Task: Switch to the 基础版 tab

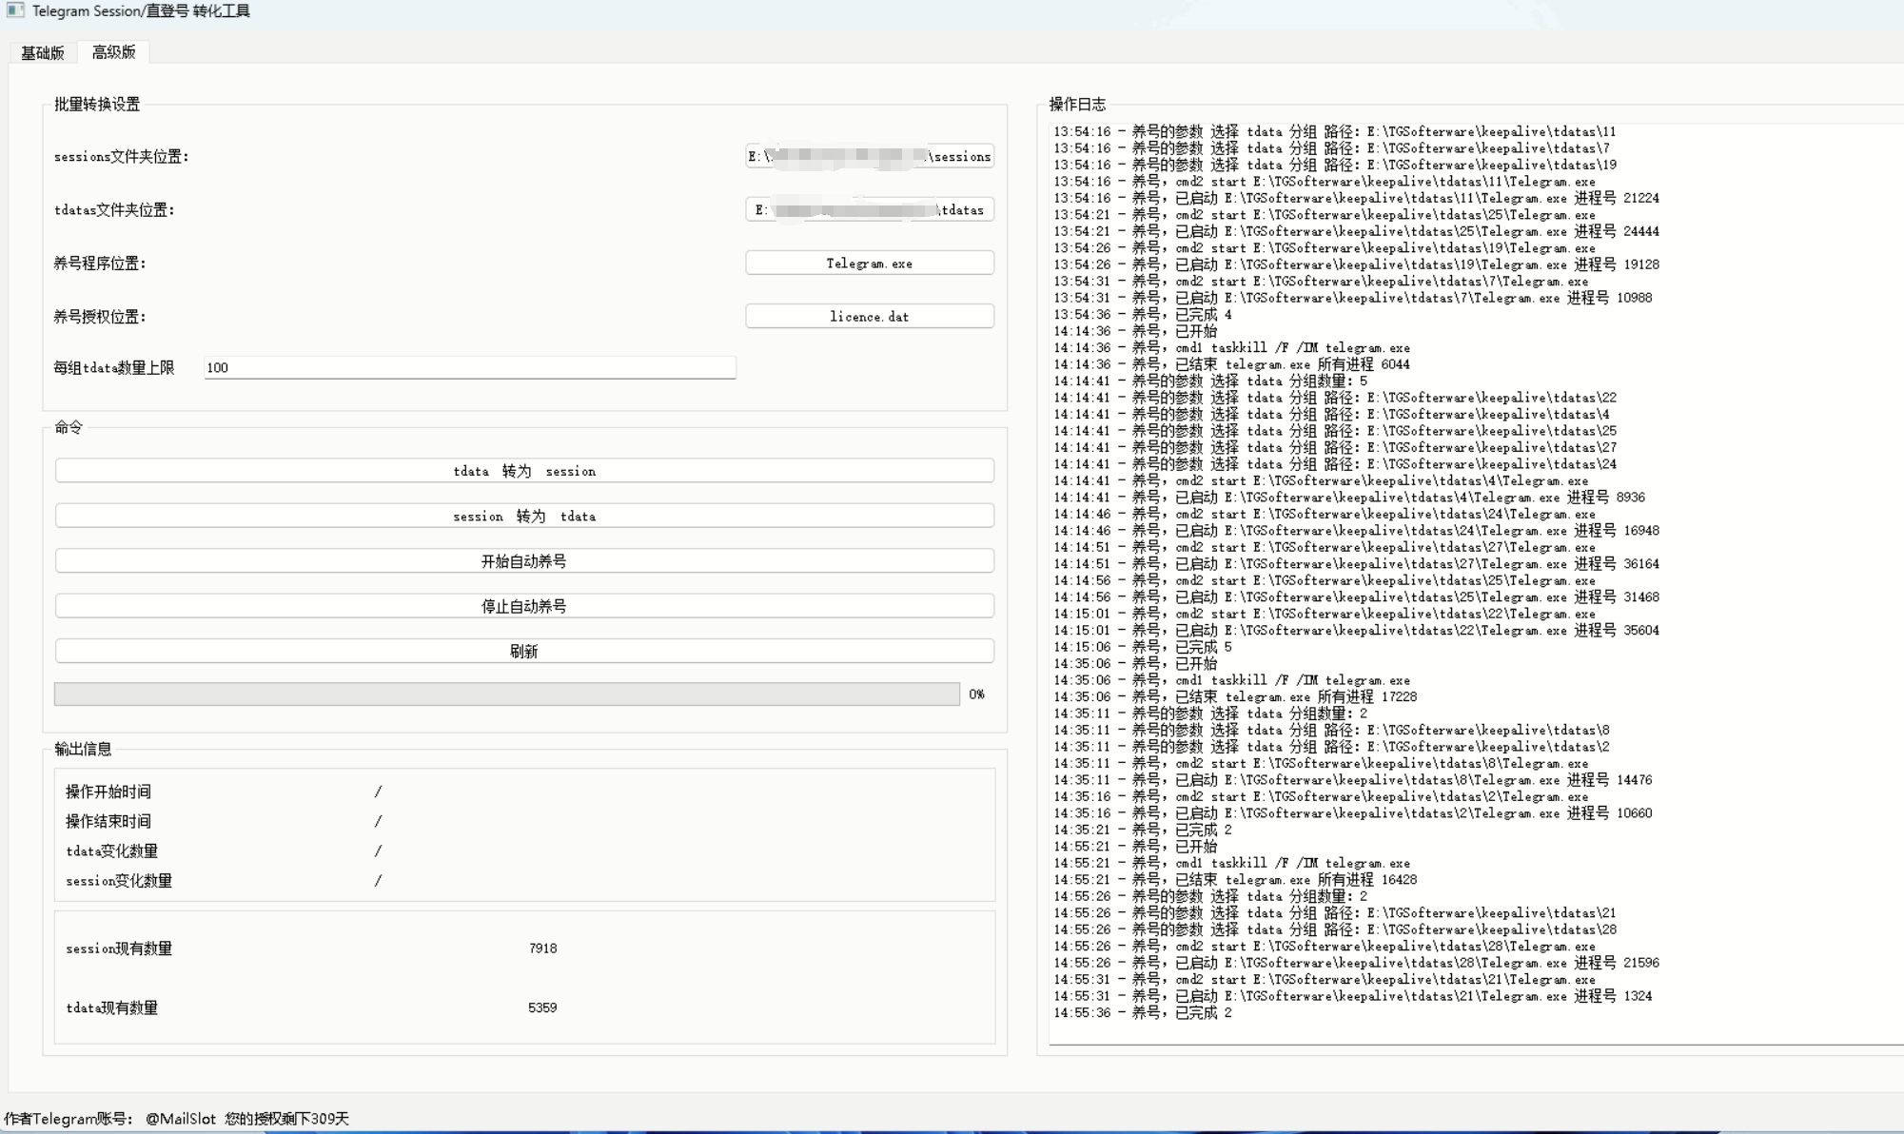Action: 43,52
